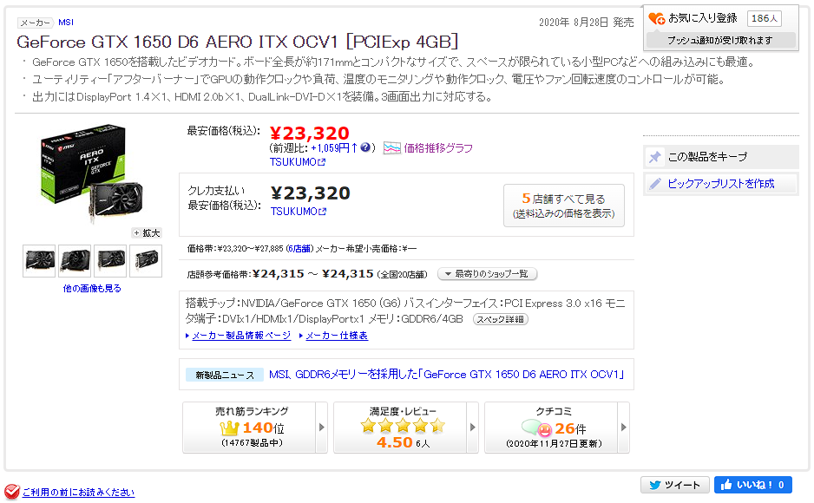The image size is (814, 503).
Task: Click the favorite registration heart icon
Action: (657, 18)
